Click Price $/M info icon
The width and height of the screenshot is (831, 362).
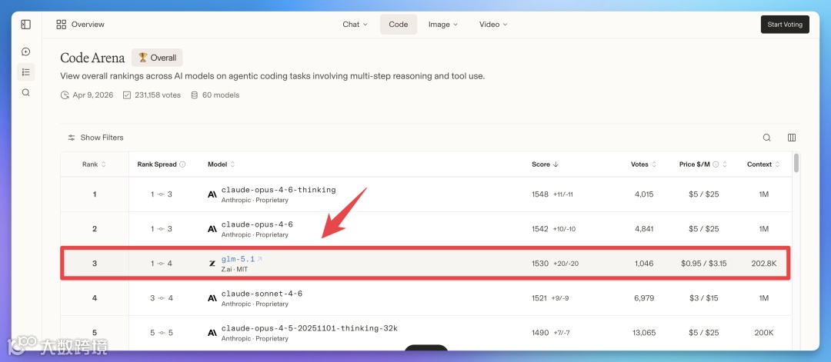point(716,164)
